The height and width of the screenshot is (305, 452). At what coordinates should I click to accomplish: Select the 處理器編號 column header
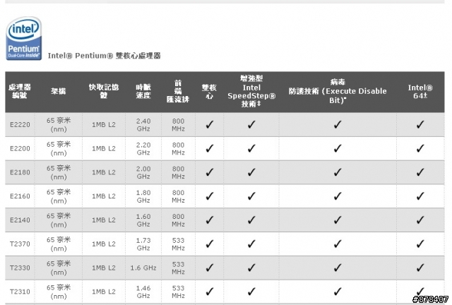pyautogui.click(x=20, y=91)
